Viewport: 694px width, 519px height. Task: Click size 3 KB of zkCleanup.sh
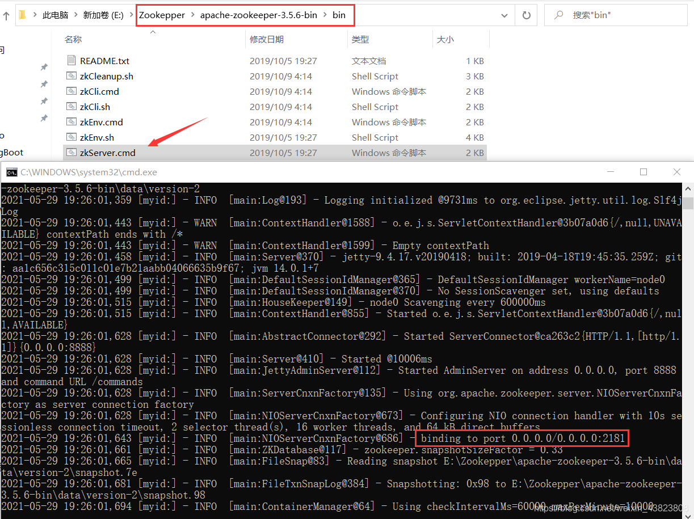(475, 76)
